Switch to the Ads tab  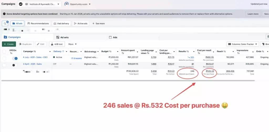(113, 37)
